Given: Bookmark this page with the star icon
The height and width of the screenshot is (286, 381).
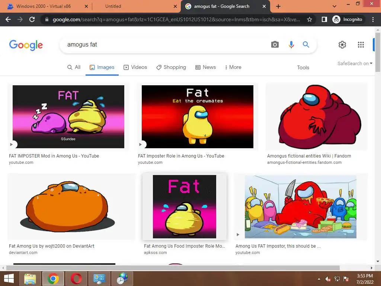Looking at the screenshot, I should click(x=309, y=19).
